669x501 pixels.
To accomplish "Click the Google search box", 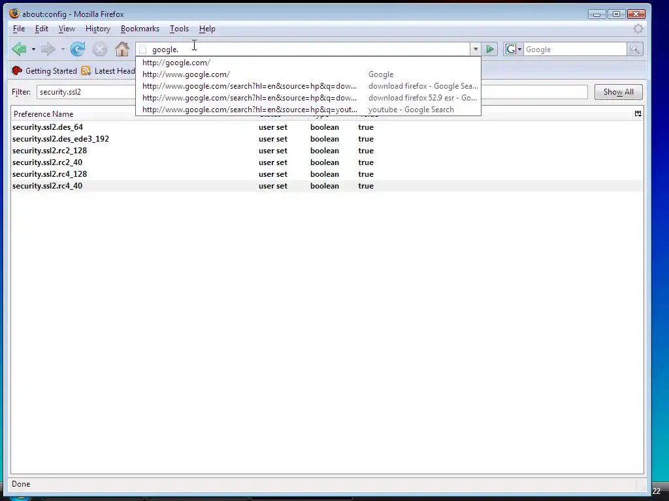I will [x=575, y=50].
